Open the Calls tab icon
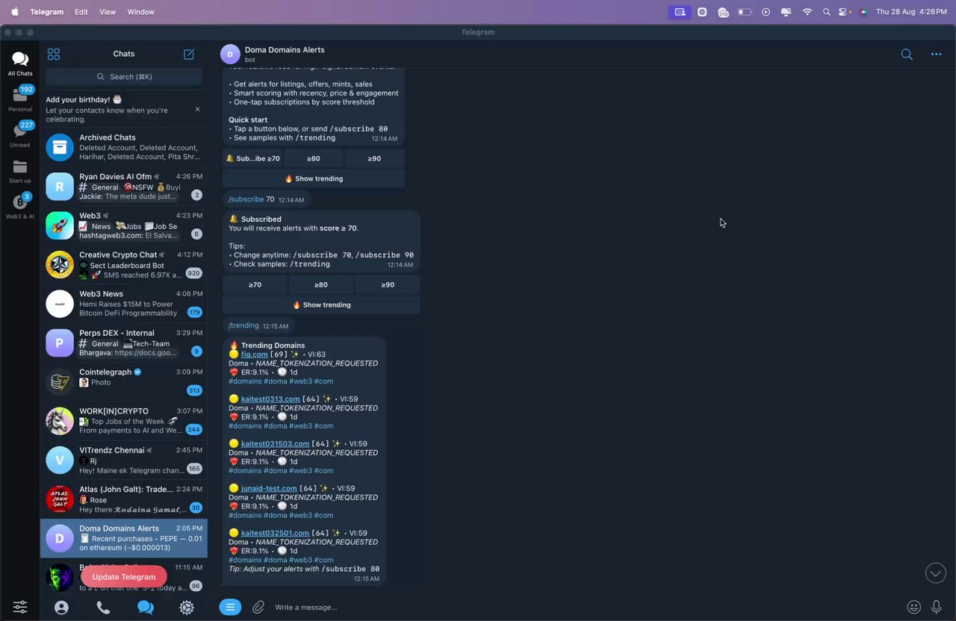 103,608
